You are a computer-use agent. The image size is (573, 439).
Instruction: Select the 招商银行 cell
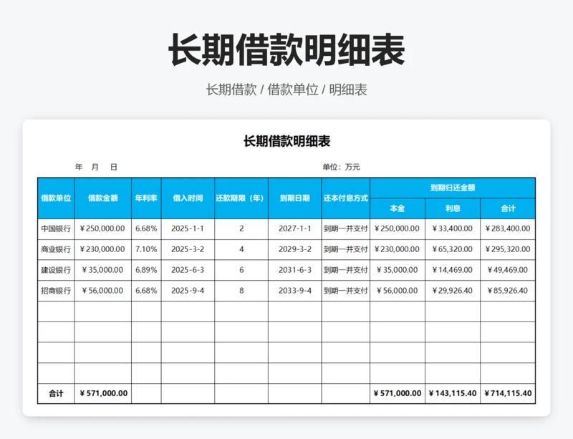point(56,291)
